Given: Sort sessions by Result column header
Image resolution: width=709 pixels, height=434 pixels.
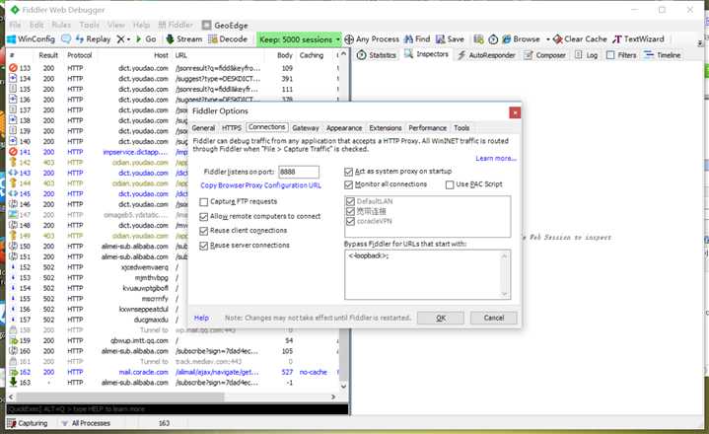Looking at the screenshot, I should tap(48, 55).
